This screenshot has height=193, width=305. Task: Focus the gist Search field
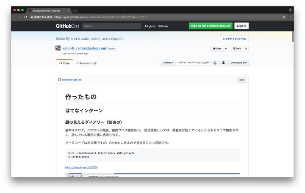click(x=112, y=26)
